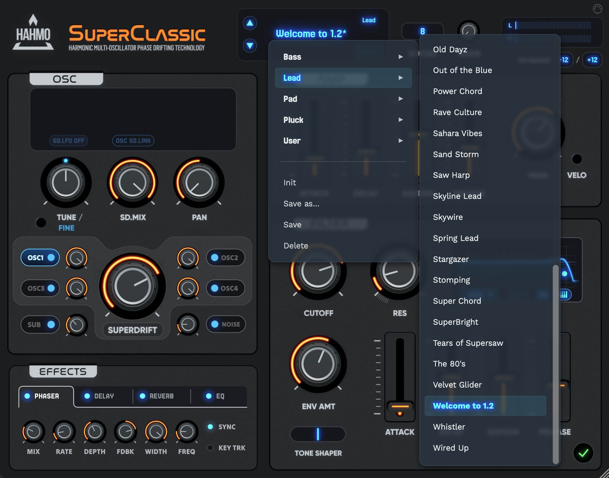Switch to the EQ effects tab
This screenshot has width=609, height=478.
coord(218,396)
